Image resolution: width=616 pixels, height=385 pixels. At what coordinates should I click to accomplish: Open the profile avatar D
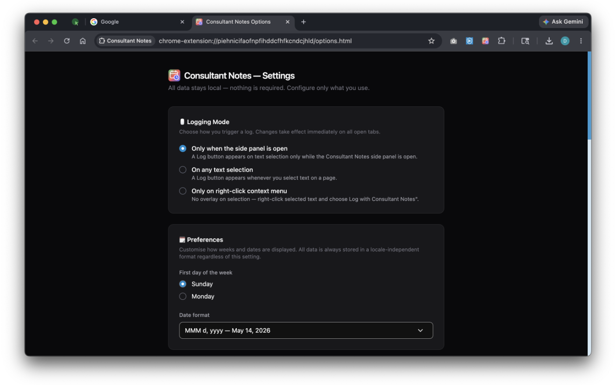pos(565,41)
